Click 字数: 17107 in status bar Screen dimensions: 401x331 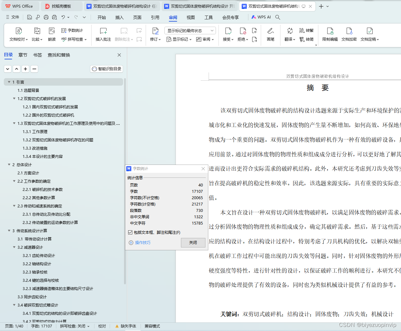(x=41, y=326)
